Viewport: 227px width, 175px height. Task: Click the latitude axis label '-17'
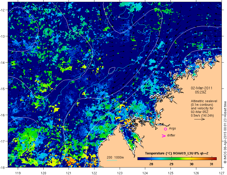tap(3, 141)
